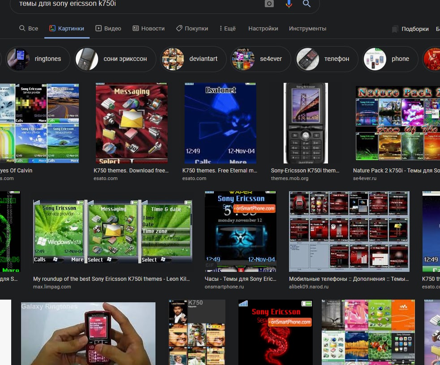Open the biohazard clock theme thumbnail
The width and height of the screenshot is (440, 365).
point(241,232)
